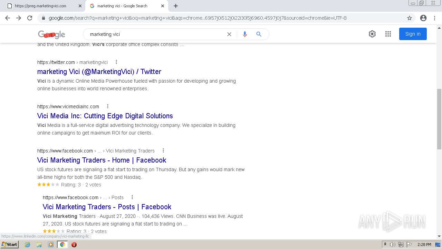Select the Chrome taskbar button
Screen dimensions: 442x249
coord(63,245)
